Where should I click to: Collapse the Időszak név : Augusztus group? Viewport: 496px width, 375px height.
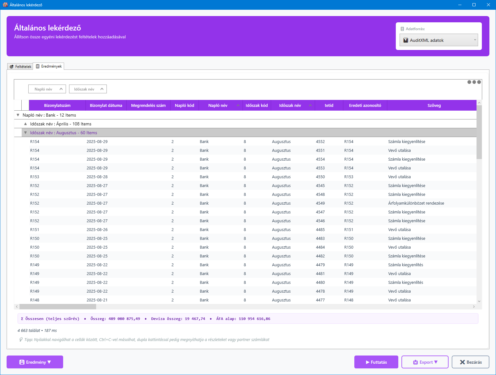pyautogui.click(x=25, y=133)
